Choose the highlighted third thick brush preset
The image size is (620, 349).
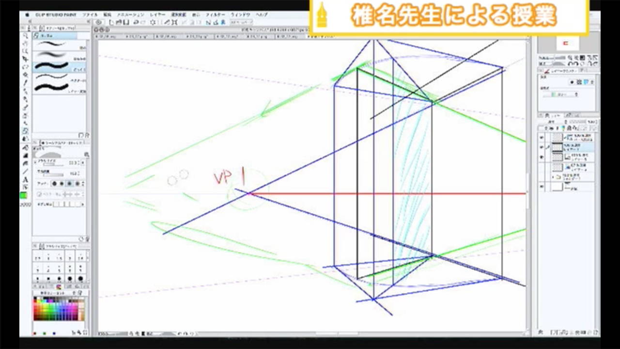59,66
